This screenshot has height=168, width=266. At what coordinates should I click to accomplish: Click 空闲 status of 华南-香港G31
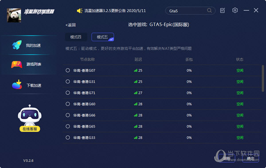pos(240,82)
